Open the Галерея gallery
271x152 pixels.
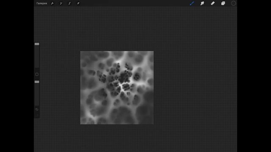[x=41, y=3]
